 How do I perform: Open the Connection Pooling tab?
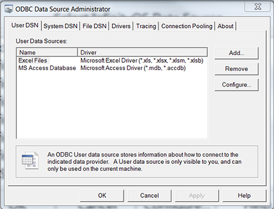tap(187, 26)
